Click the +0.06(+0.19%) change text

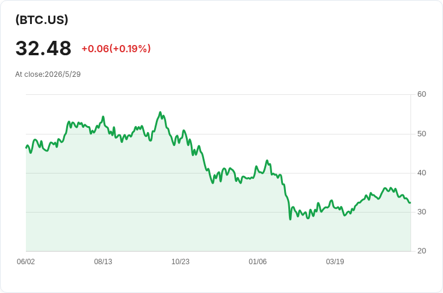tap(116, 49)
